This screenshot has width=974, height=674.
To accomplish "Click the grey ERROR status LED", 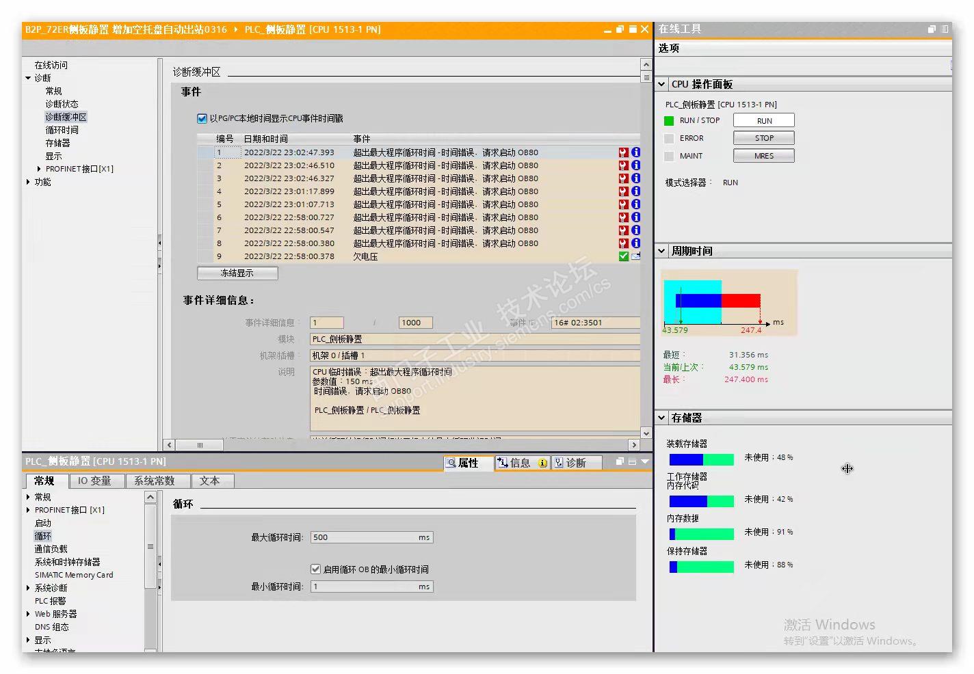I will (x=669, y=138).
